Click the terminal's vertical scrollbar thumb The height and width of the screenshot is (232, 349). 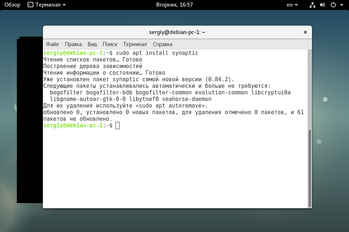(x=310, y=168)
